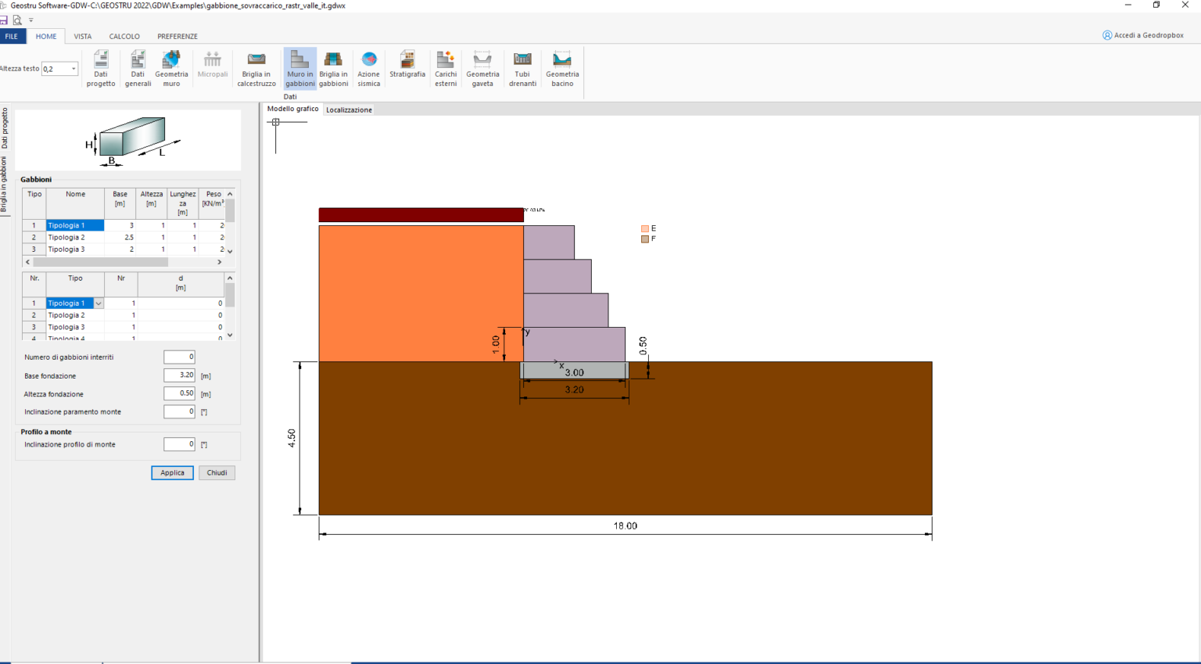Open the Geometria bacino tool
This screenshot has height=664, width=1201.
562,68
